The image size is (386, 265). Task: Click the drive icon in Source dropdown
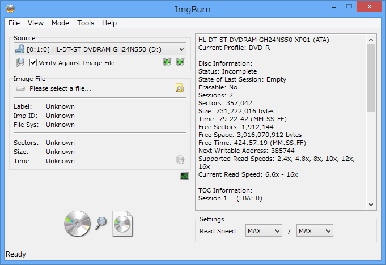pos(20,49)
